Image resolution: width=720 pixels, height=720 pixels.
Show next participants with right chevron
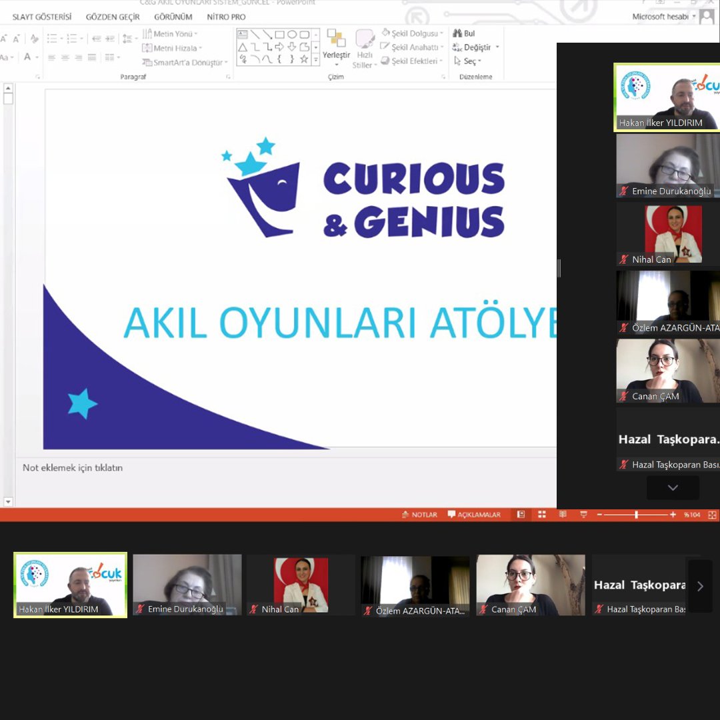point(700,586)
